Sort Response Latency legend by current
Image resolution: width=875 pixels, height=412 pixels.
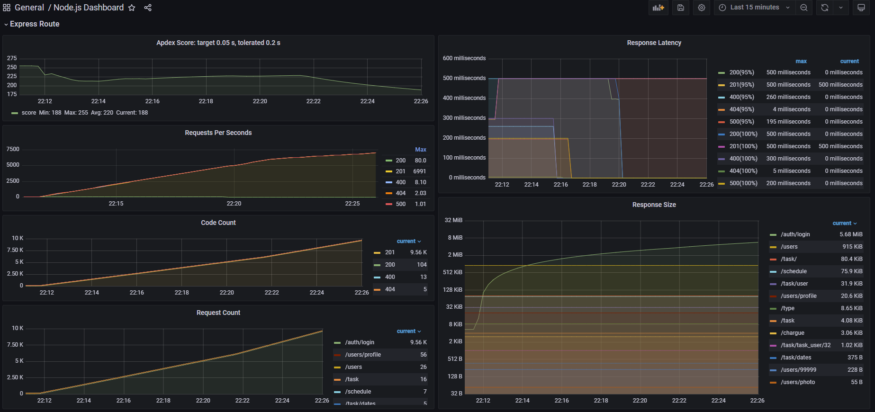click(x=849, y=61)
